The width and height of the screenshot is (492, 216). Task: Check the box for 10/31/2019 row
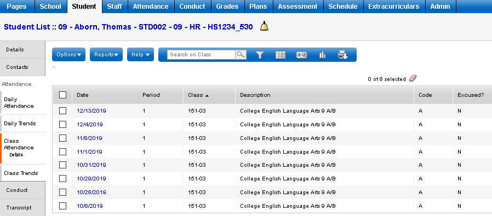pos(63,165)
